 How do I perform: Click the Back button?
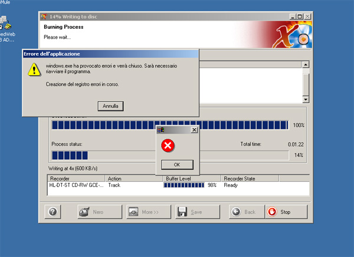pos(247,212)
